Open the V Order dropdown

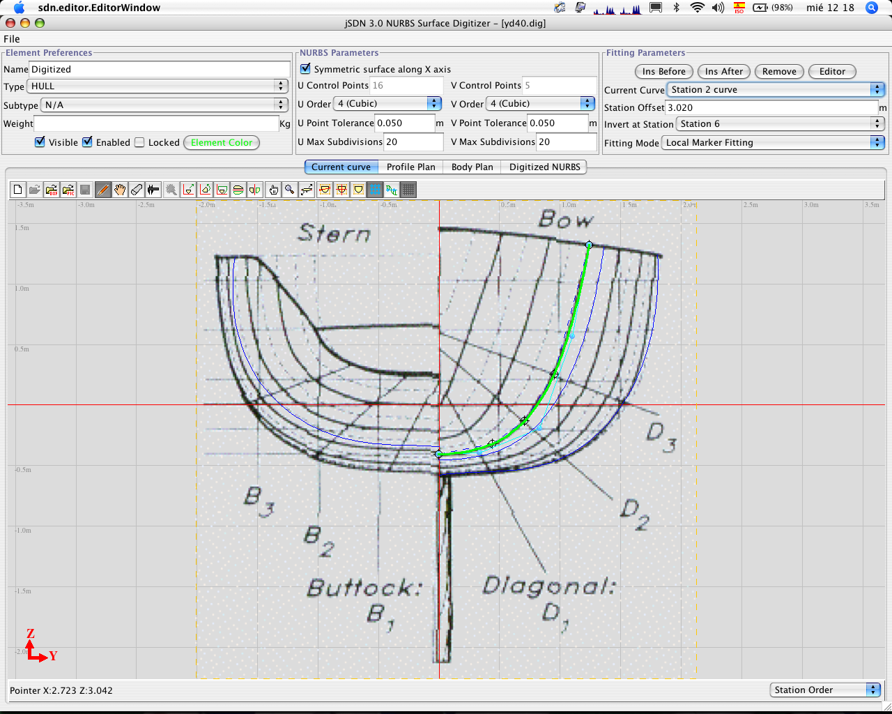540,103
